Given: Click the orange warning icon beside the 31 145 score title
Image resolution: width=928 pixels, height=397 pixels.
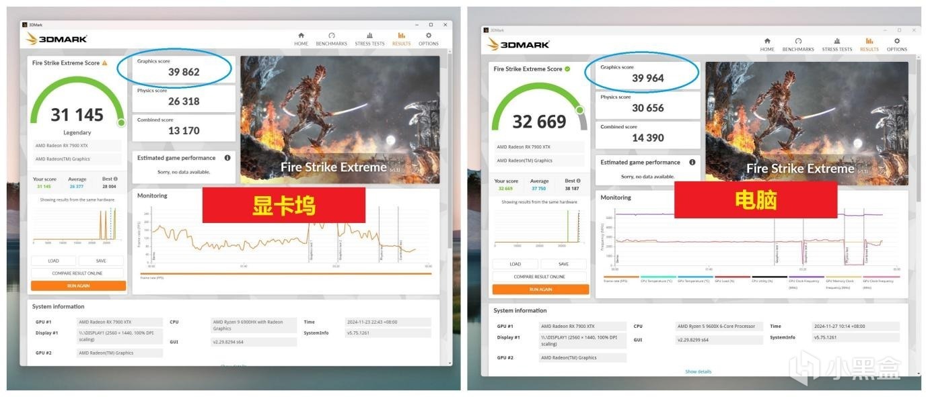Looking at the screenshot, I should pos(104,62).
